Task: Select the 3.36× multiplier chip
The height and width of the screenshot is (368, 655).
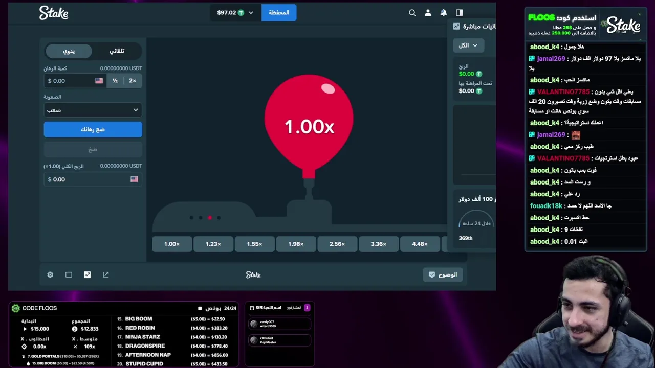Action: click(379, 244)
